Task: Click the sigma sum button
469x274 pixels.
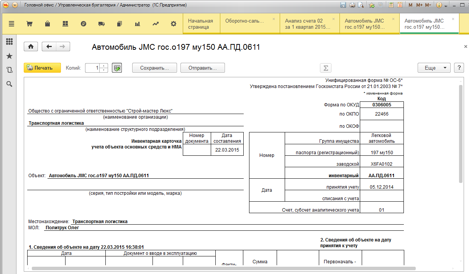Action: 326,68
